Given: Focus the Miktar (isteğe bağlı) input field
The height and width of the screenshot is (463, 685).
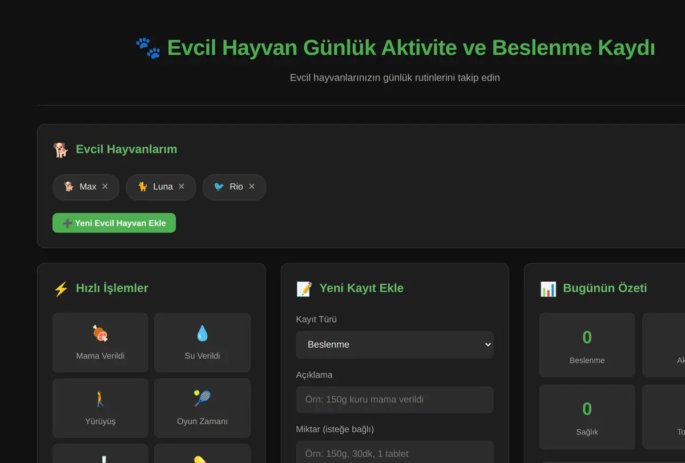Looking at the screenshot, I should (x=395, y=453).
